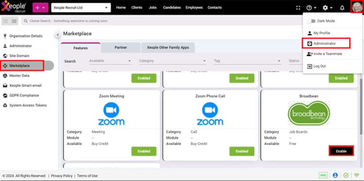Image resolution: width=364 pixels, height=181 pixels.
Task: Click the wifi connection status icon
Action: coord(357,176)
